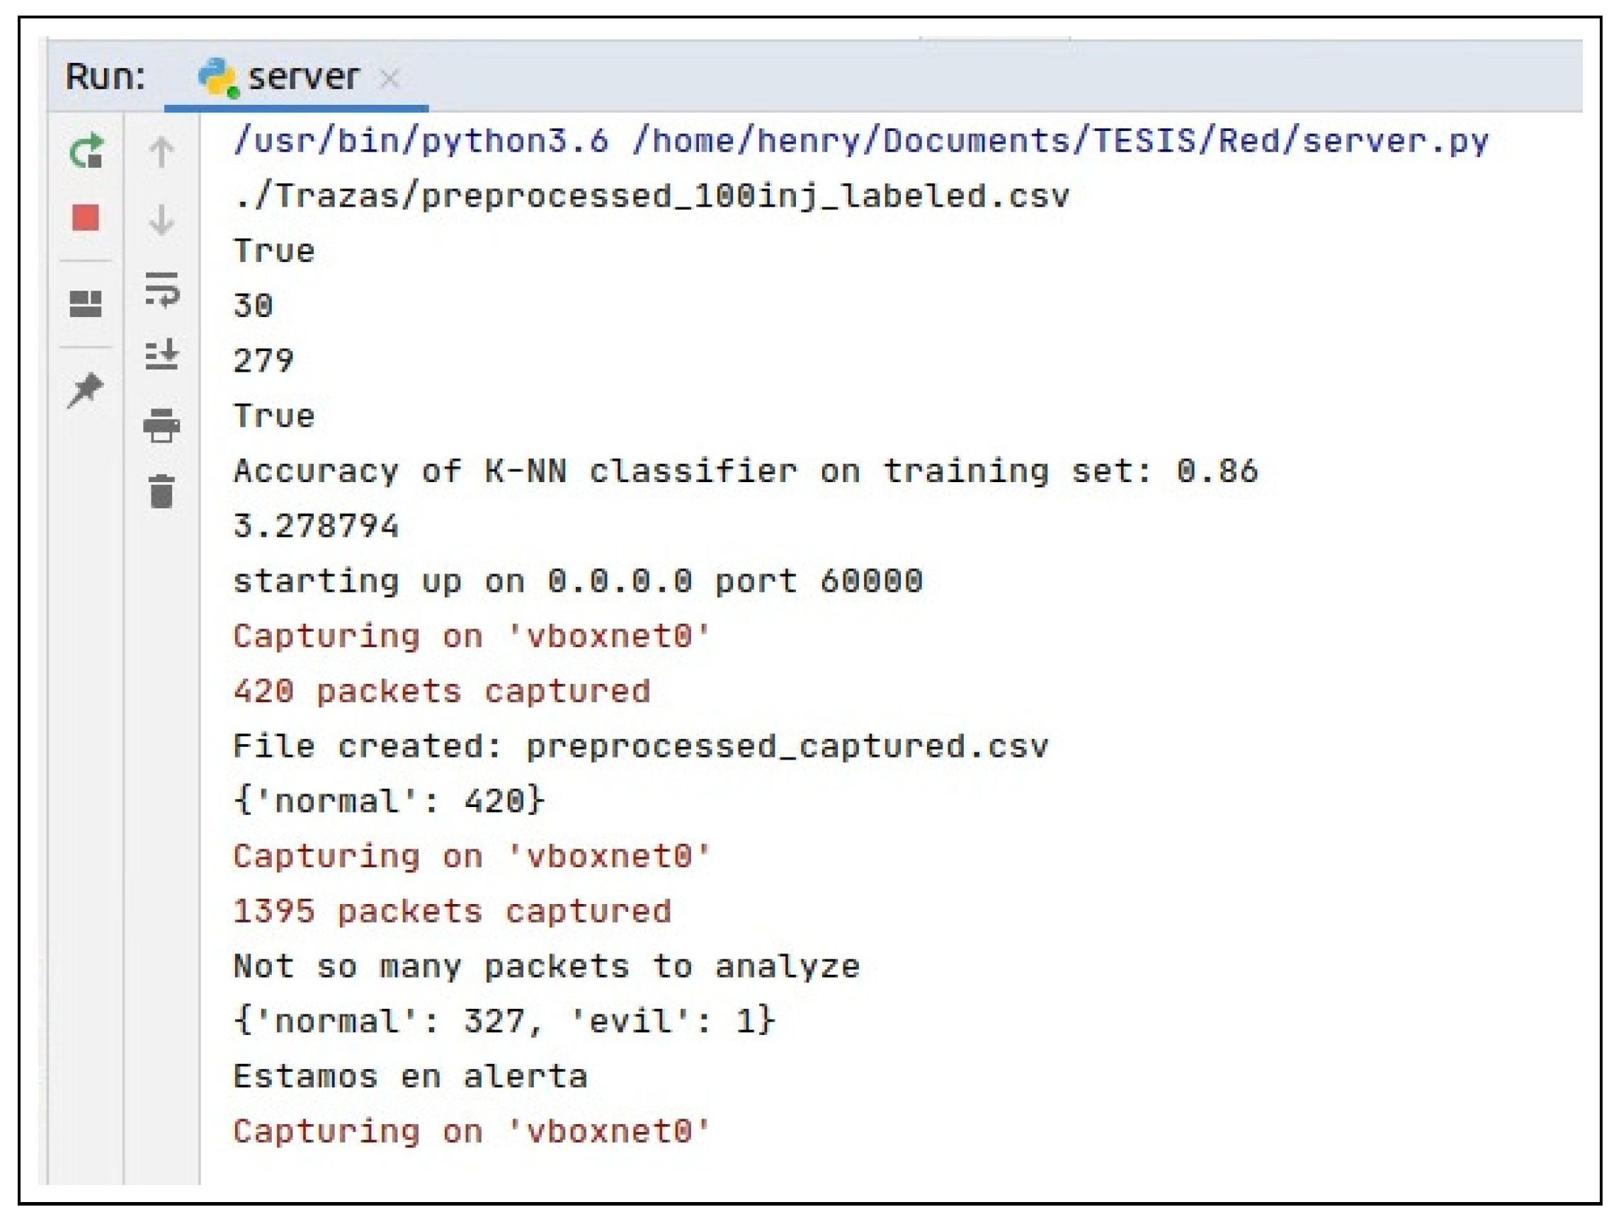Stop the running server process

click(x=86, y=217)
